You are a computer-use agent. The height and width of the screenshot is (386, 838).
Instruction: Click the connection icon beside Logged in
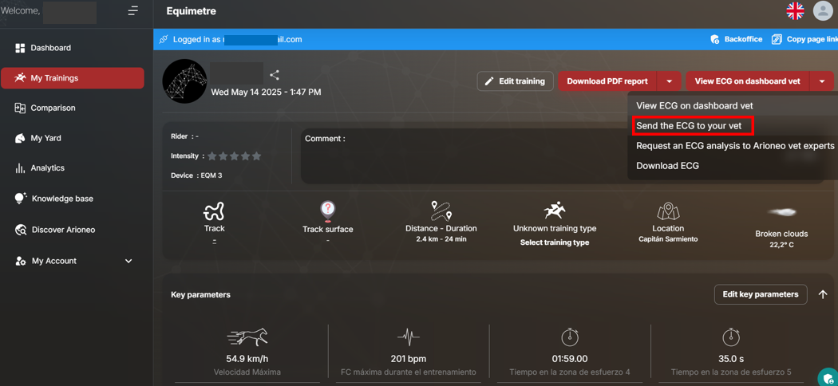coord(163,39)
